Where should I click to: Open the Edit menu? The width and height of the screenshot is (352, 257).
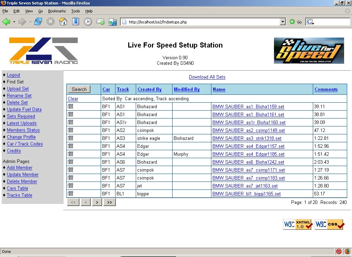pos(16,11)
